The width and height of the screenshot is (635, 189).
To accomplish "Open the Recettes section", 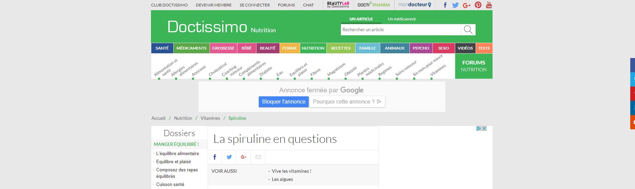I will tap(341, 48).
